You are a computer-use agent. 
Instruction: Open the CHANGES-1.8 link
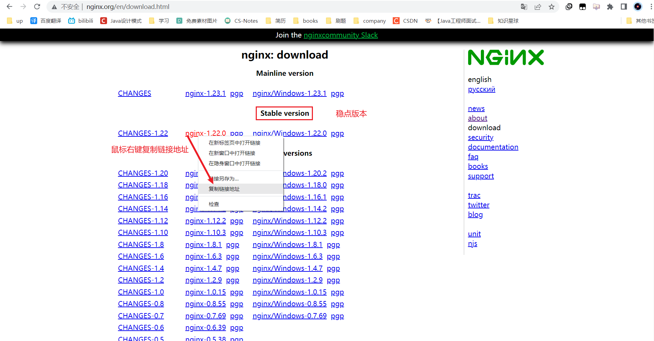point(141,245)
